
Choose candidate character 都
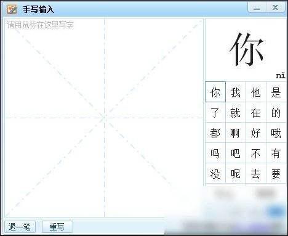(x=215, y=132)
